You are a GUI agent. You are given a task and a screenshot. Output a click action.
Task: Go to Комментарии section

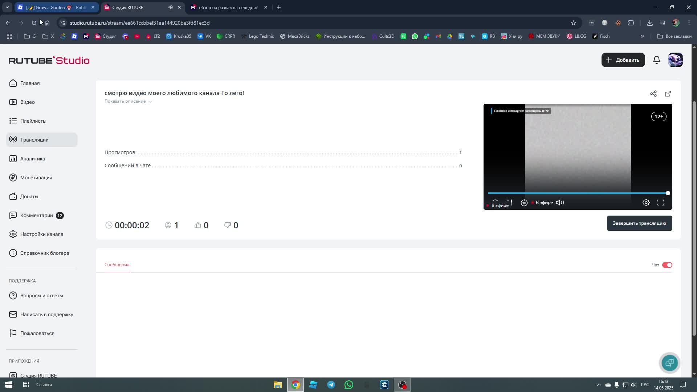36,215
